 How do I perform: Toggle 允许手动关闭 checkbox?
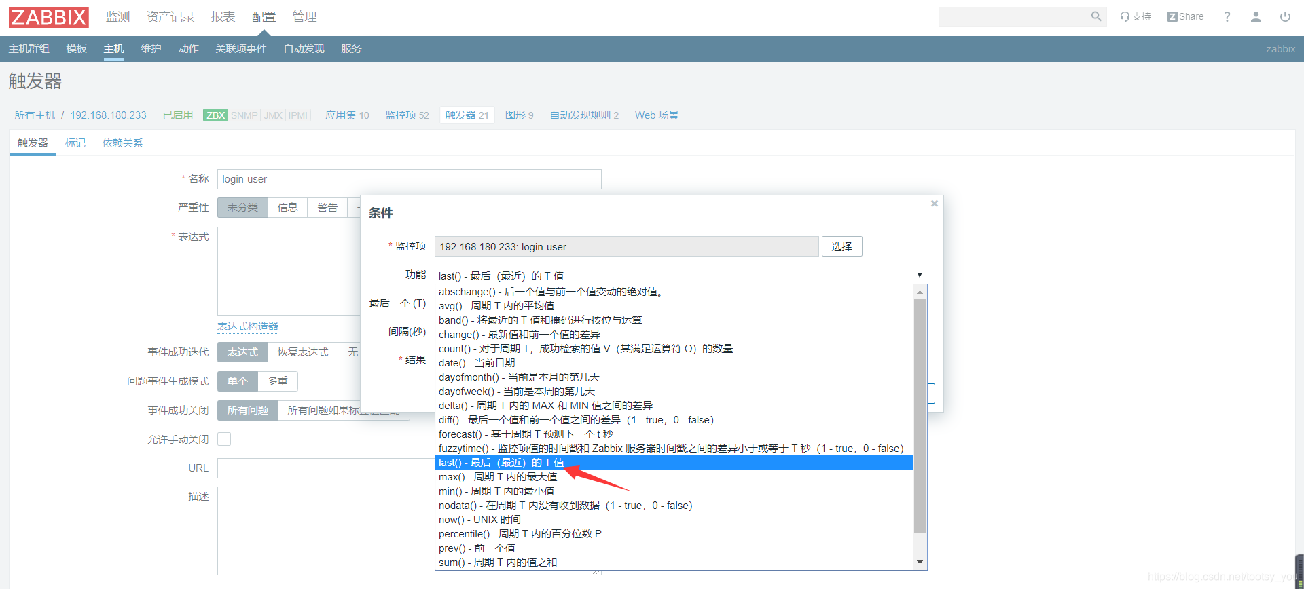tap(224, 439)
